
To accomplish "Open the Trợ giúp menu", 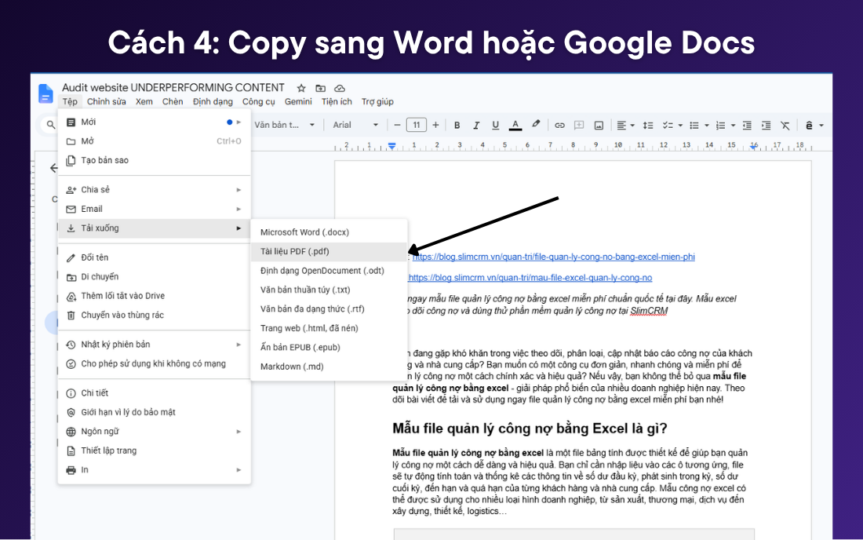I will click(377, 101).
